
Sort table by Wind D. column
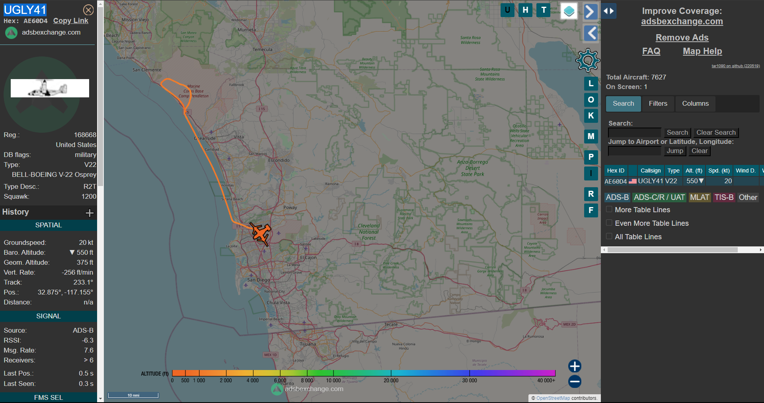pyautogui.click(x=746, y=170)
